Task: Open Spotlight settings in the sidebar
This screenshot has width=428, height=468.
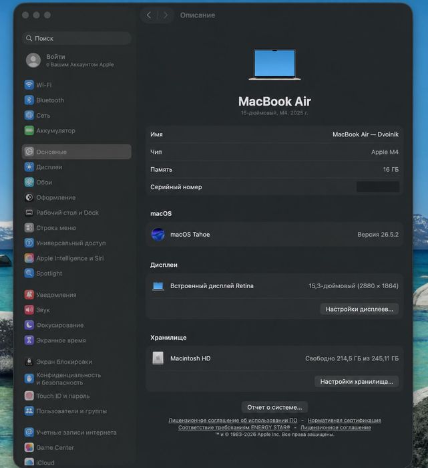Action: [x=77, y=273]
